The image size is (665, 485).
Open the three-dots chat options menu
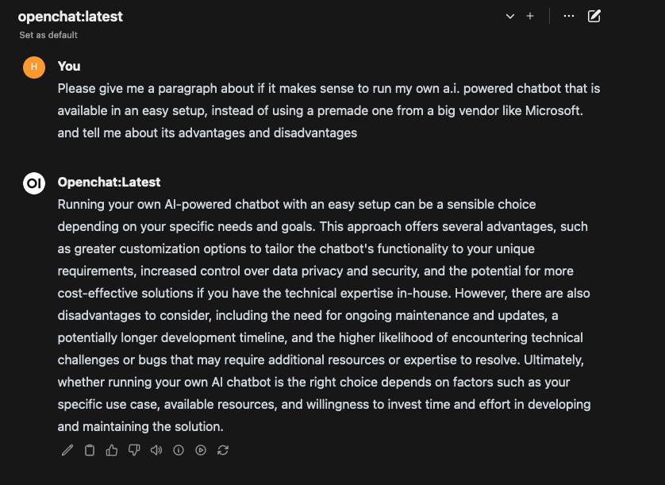pyautogui.click(x=568, y=16)
